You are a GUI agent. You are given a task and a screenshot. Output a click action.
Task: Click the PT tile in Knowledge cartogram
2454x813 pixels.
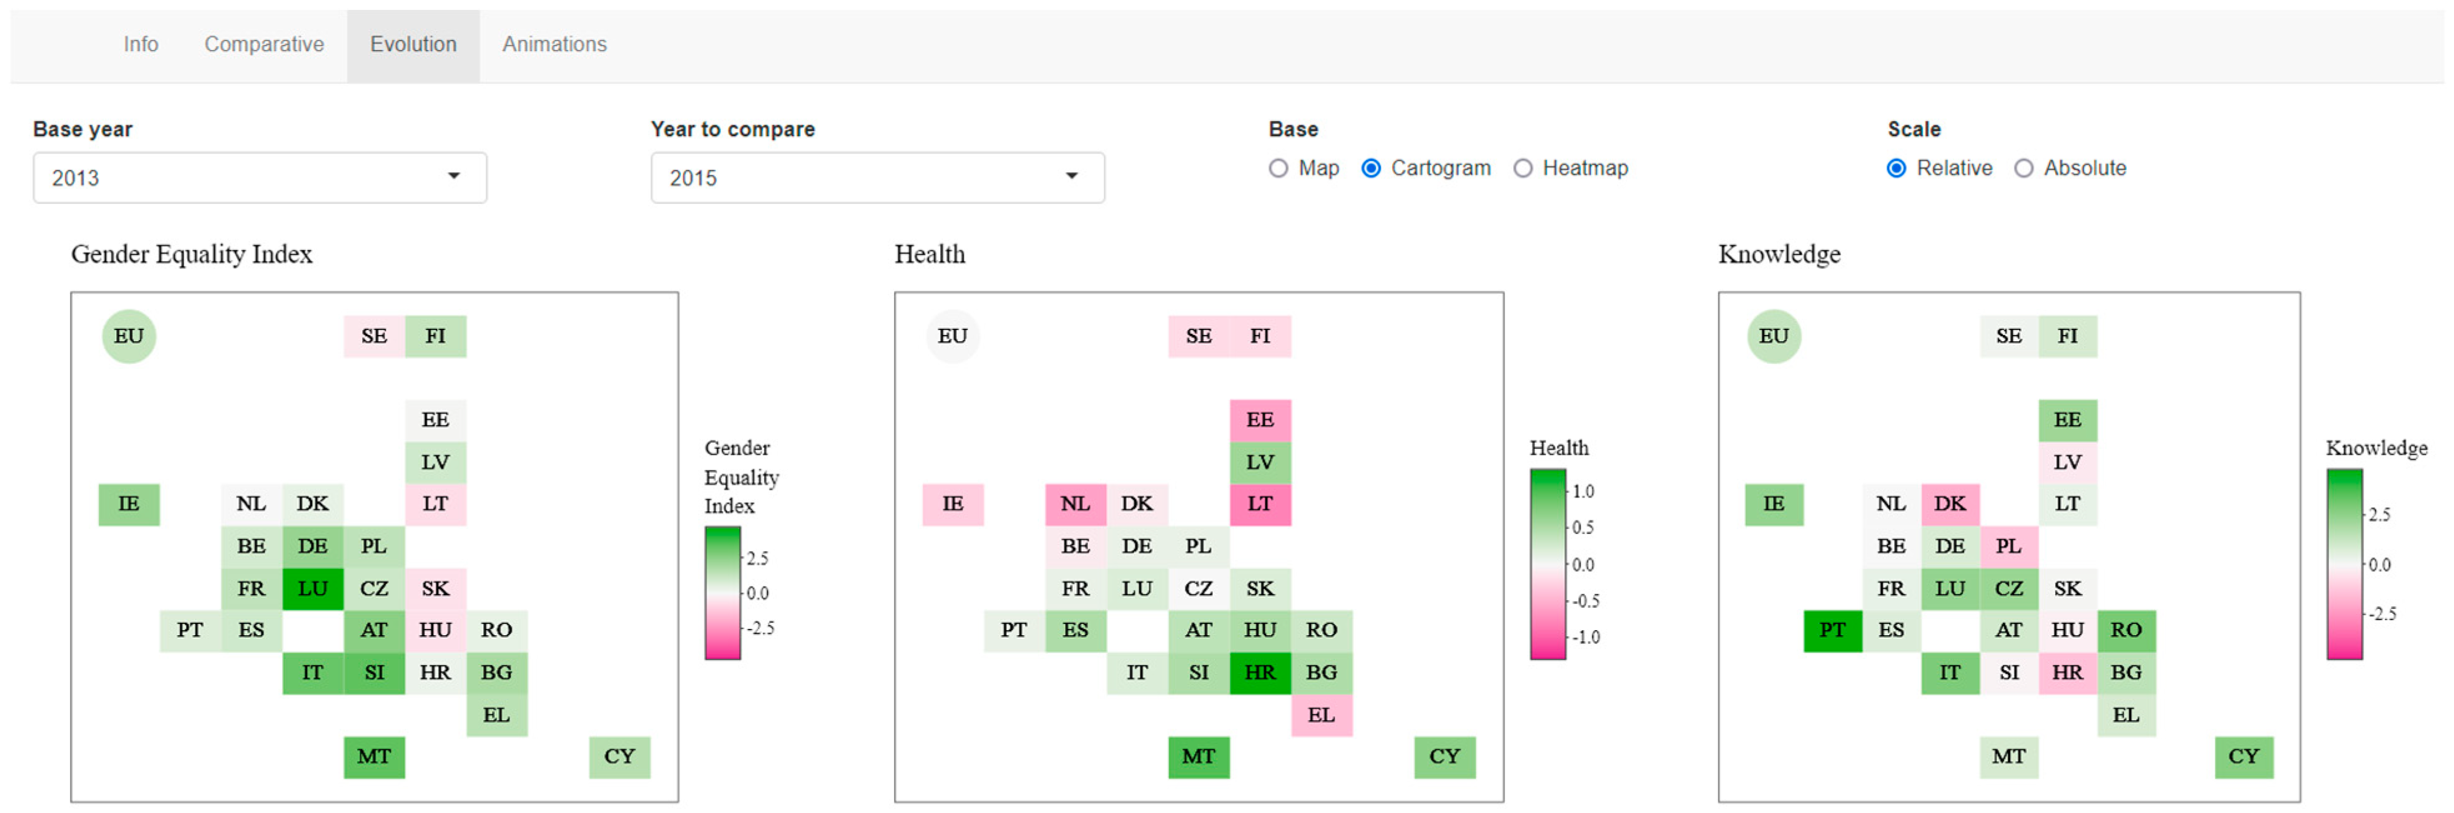[1832, 630]
